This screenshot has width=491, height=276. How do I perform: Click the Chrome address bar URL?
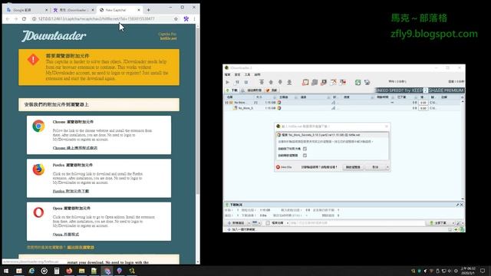coord(97,18)
